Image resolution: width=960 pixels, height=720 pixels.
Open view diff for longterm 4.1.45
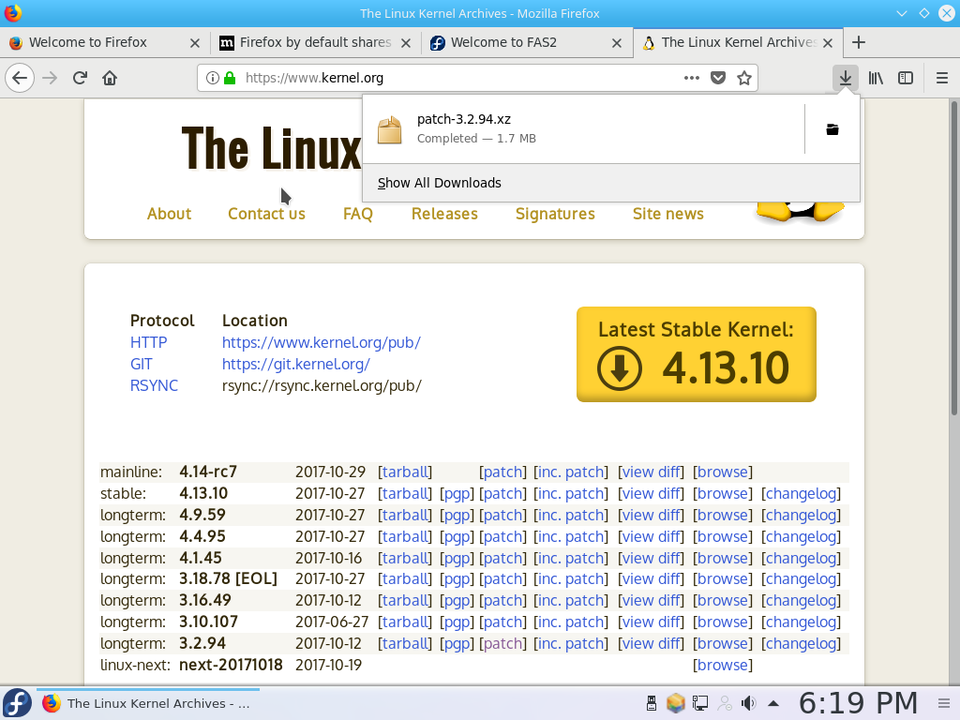click(x=651, y=558)
